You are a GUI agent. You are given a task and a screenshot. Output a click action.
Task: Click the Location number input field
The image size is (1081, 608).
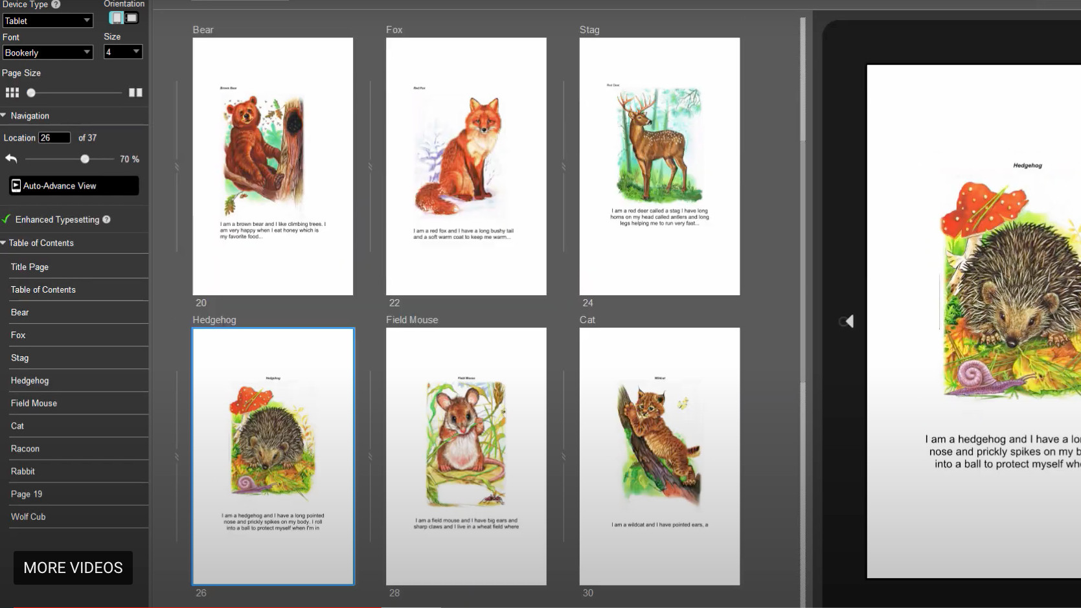55,137
